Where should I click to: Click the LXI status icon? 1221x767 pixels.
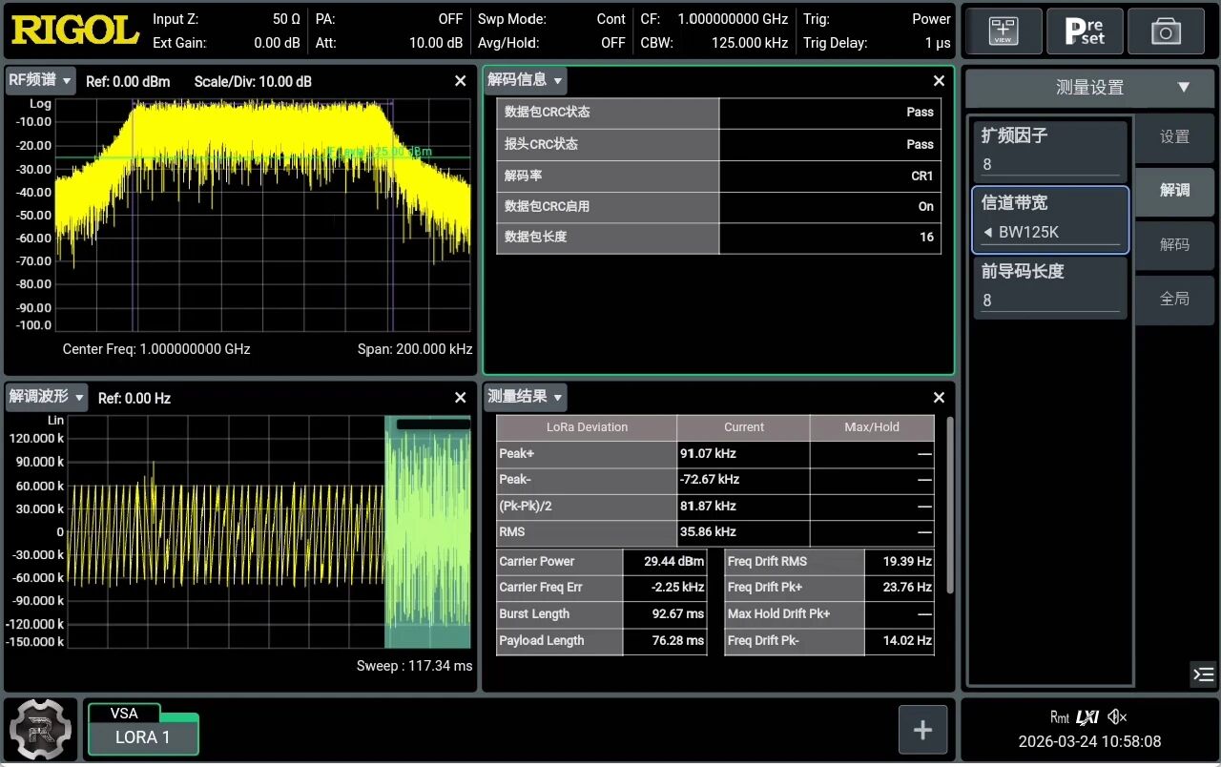pos(1087,717)
